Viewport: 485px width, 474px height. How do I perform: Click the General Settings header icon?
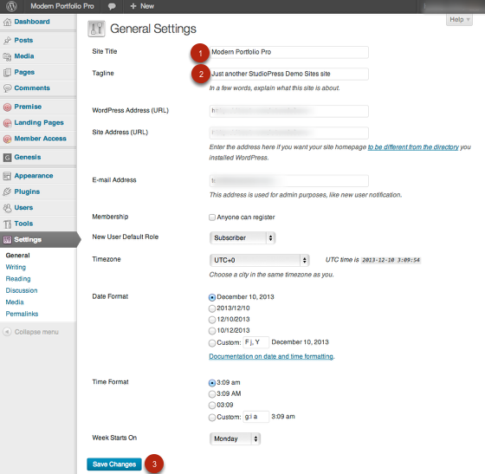click(x=96, y=29)
